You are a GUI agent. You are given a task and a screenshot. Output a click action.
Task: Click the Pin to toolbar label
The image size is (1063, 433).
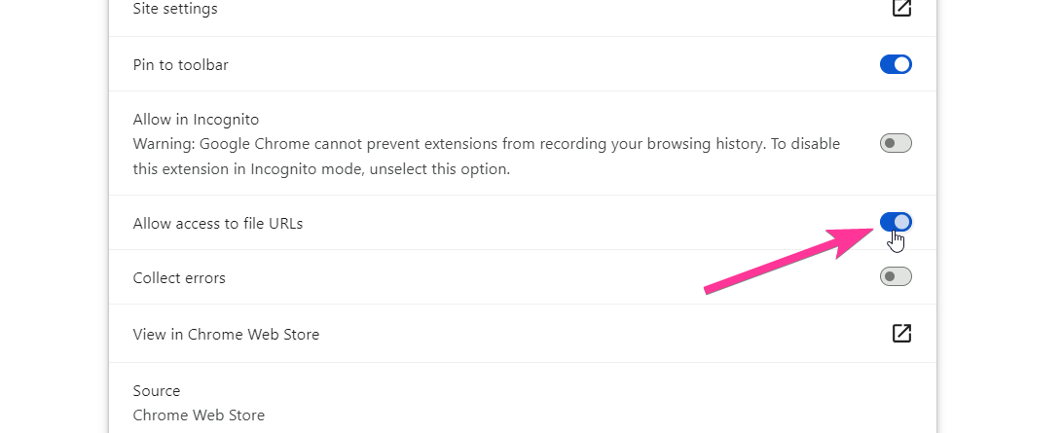click(180, 64)
